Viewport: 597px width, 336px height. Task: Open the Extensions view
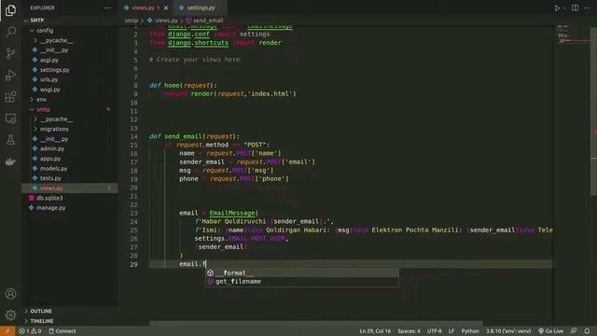pos(10,96)
